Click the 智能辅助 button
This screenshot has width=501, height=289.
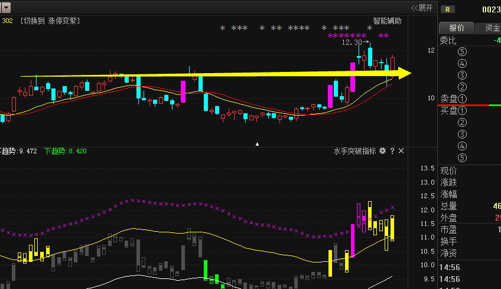pos(387,21)
